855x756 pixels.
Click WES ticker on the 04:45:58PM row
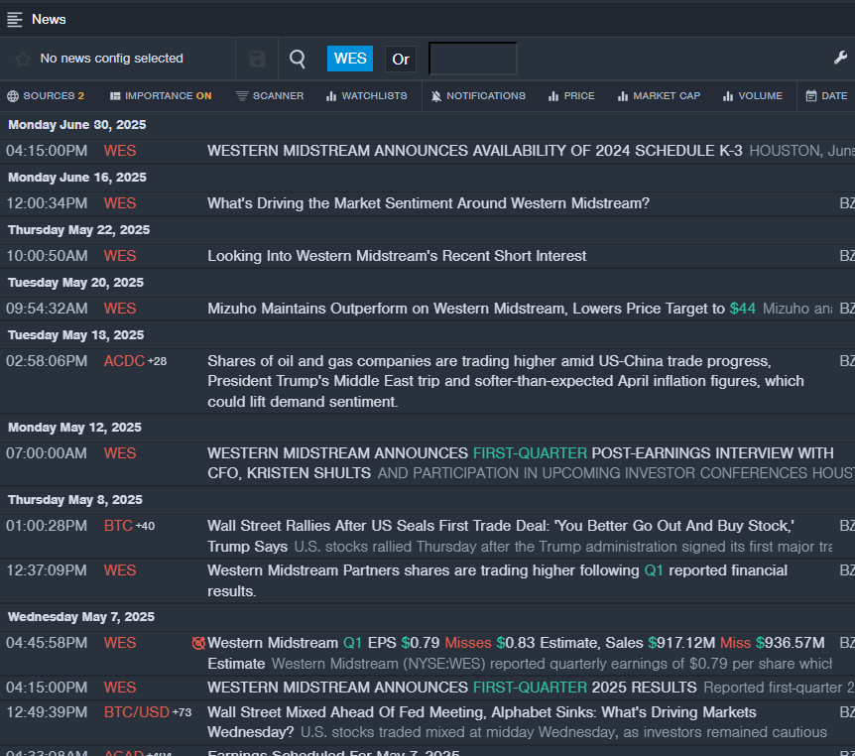pos(120,643)
